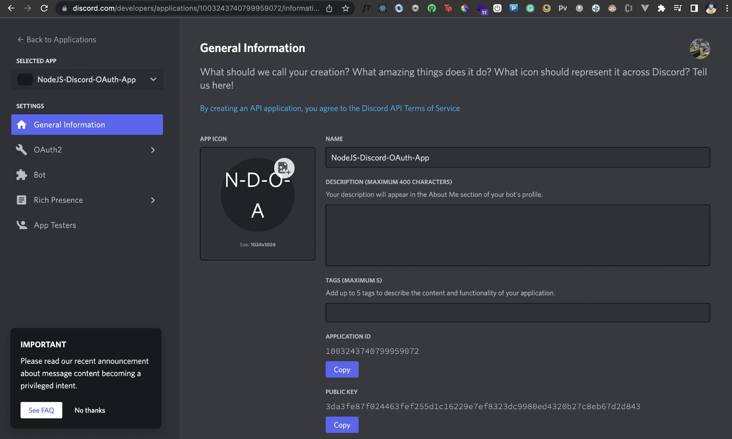The height and width of the screenshot is (439, 732).
Task: Click Copy button for Application ID
Action: 342,369
